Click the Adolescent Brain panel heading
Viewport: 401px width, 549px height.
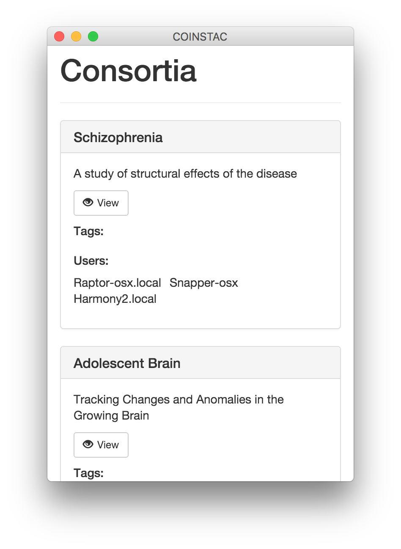127,363
